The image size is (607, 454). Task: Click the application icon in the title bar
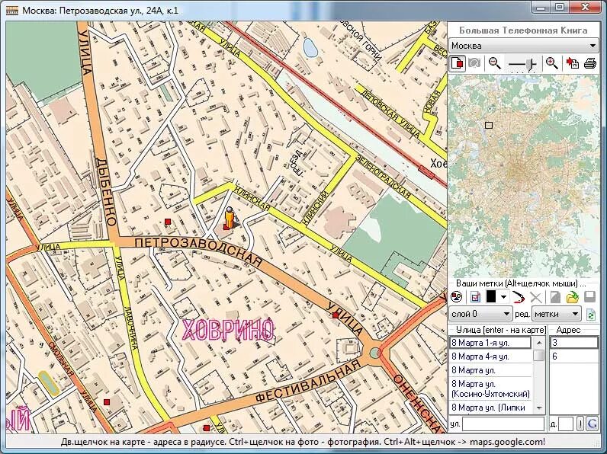[x=12, y=11]
